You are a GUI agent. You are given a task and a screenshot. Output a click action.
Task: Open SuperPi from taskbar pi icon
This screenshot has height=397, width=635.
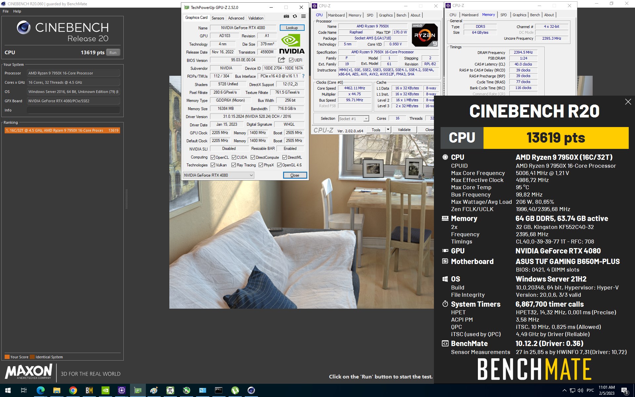pos(170,390)
